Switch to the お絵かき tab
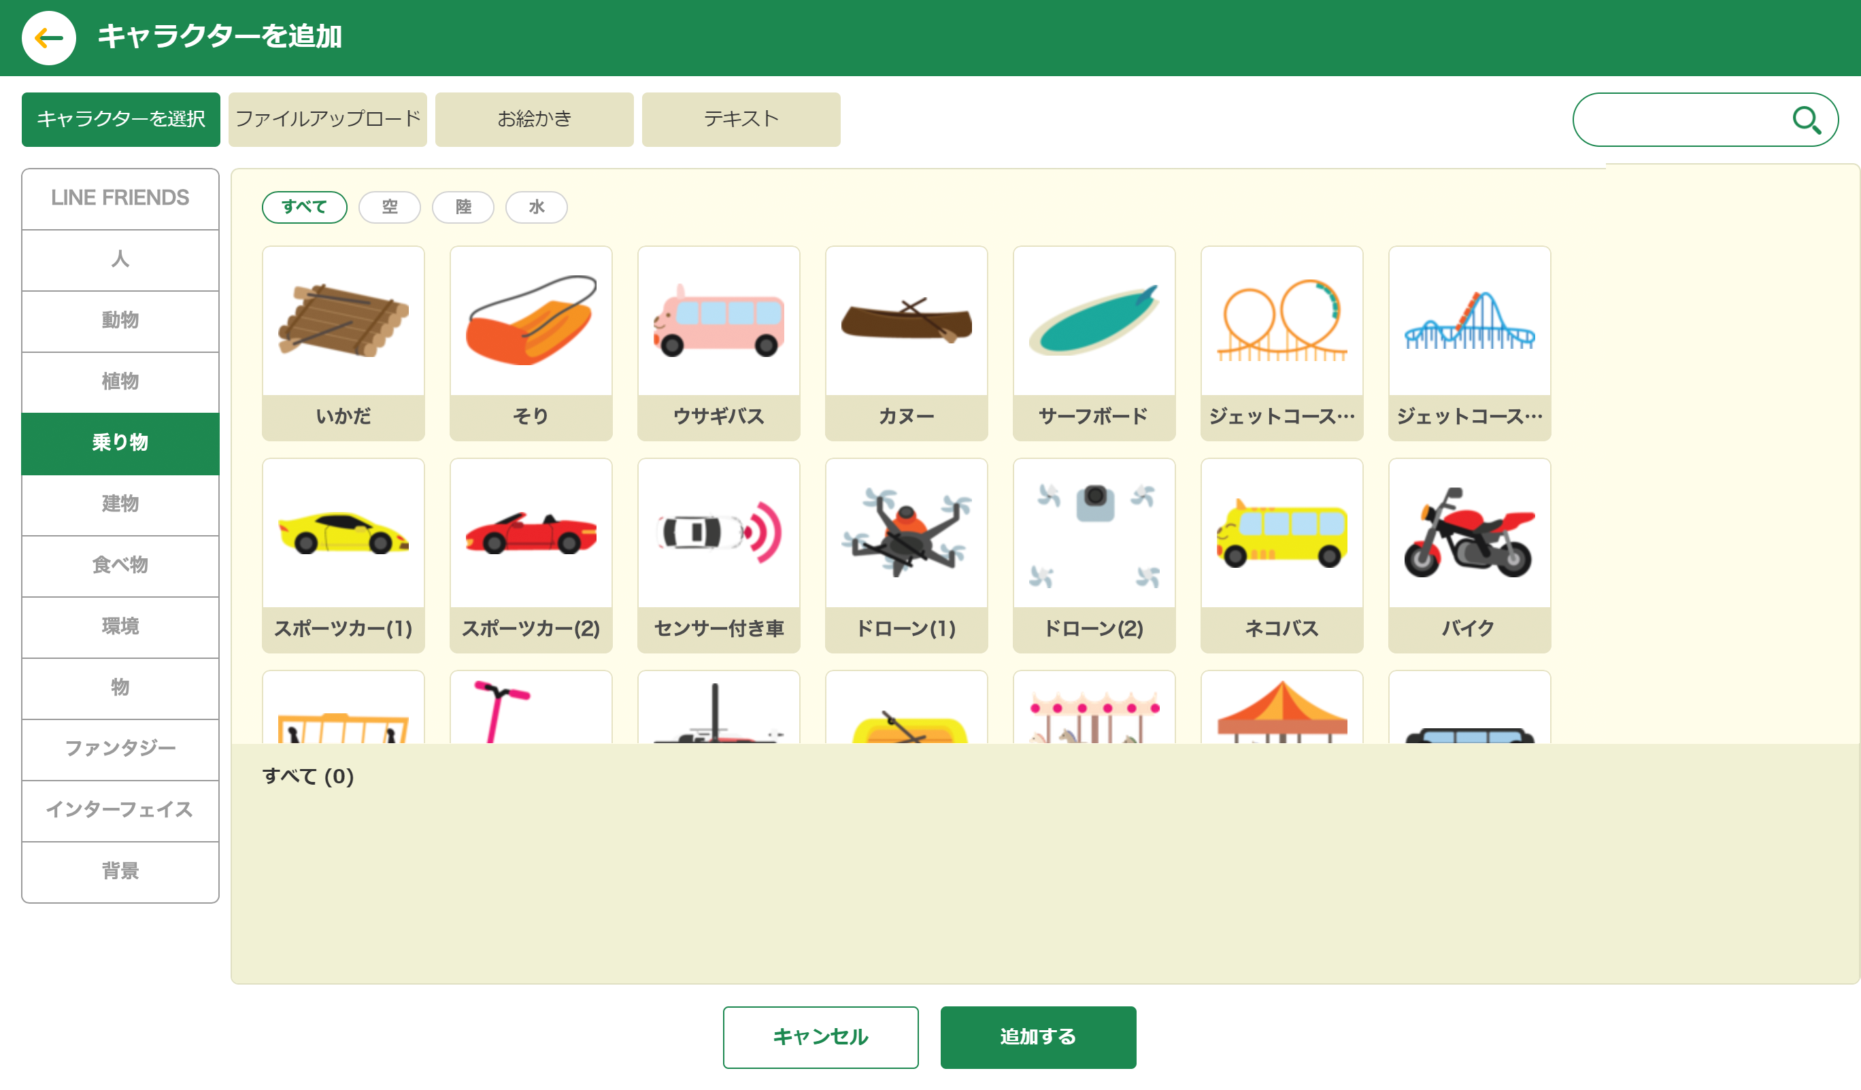 [x=534, y=118]
